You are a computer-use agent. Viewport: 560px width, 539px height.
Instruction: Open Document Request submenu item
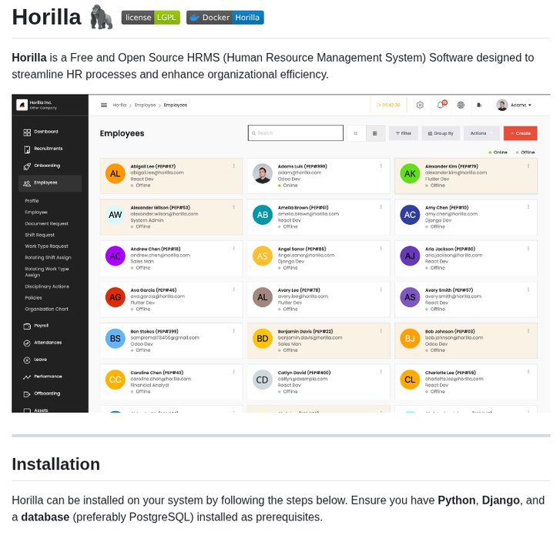pyautogui.click(x=46, y=223)
